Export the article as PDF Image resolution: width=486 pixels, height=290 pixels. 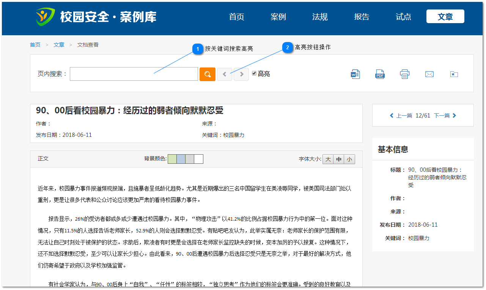(x=380, y=74)
